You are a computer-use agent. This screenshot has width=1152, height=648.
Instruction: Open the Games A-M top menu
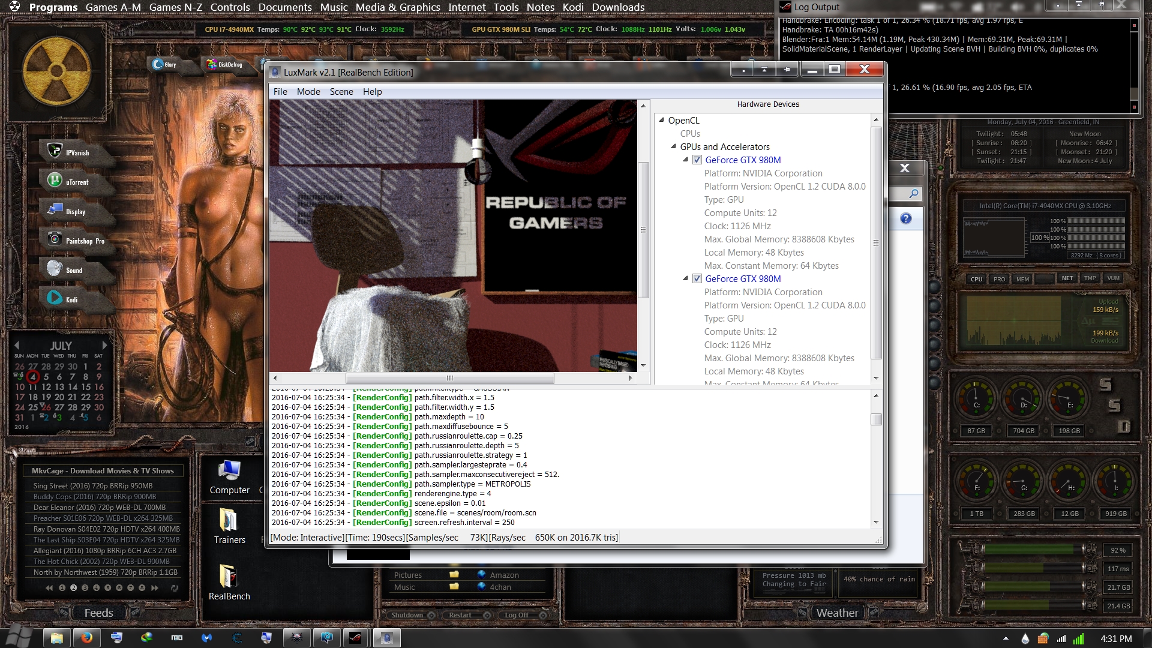[113, 7]
